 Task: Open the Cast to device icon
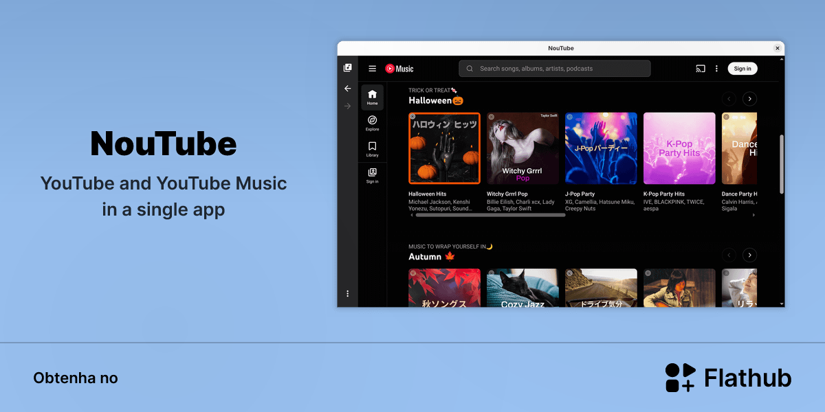tap(701, 69)
